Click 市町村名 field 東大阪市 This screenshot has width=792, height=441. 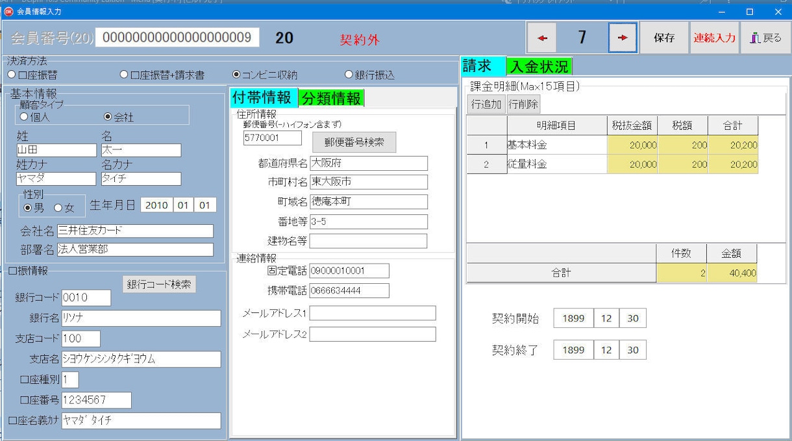point(369,182)
